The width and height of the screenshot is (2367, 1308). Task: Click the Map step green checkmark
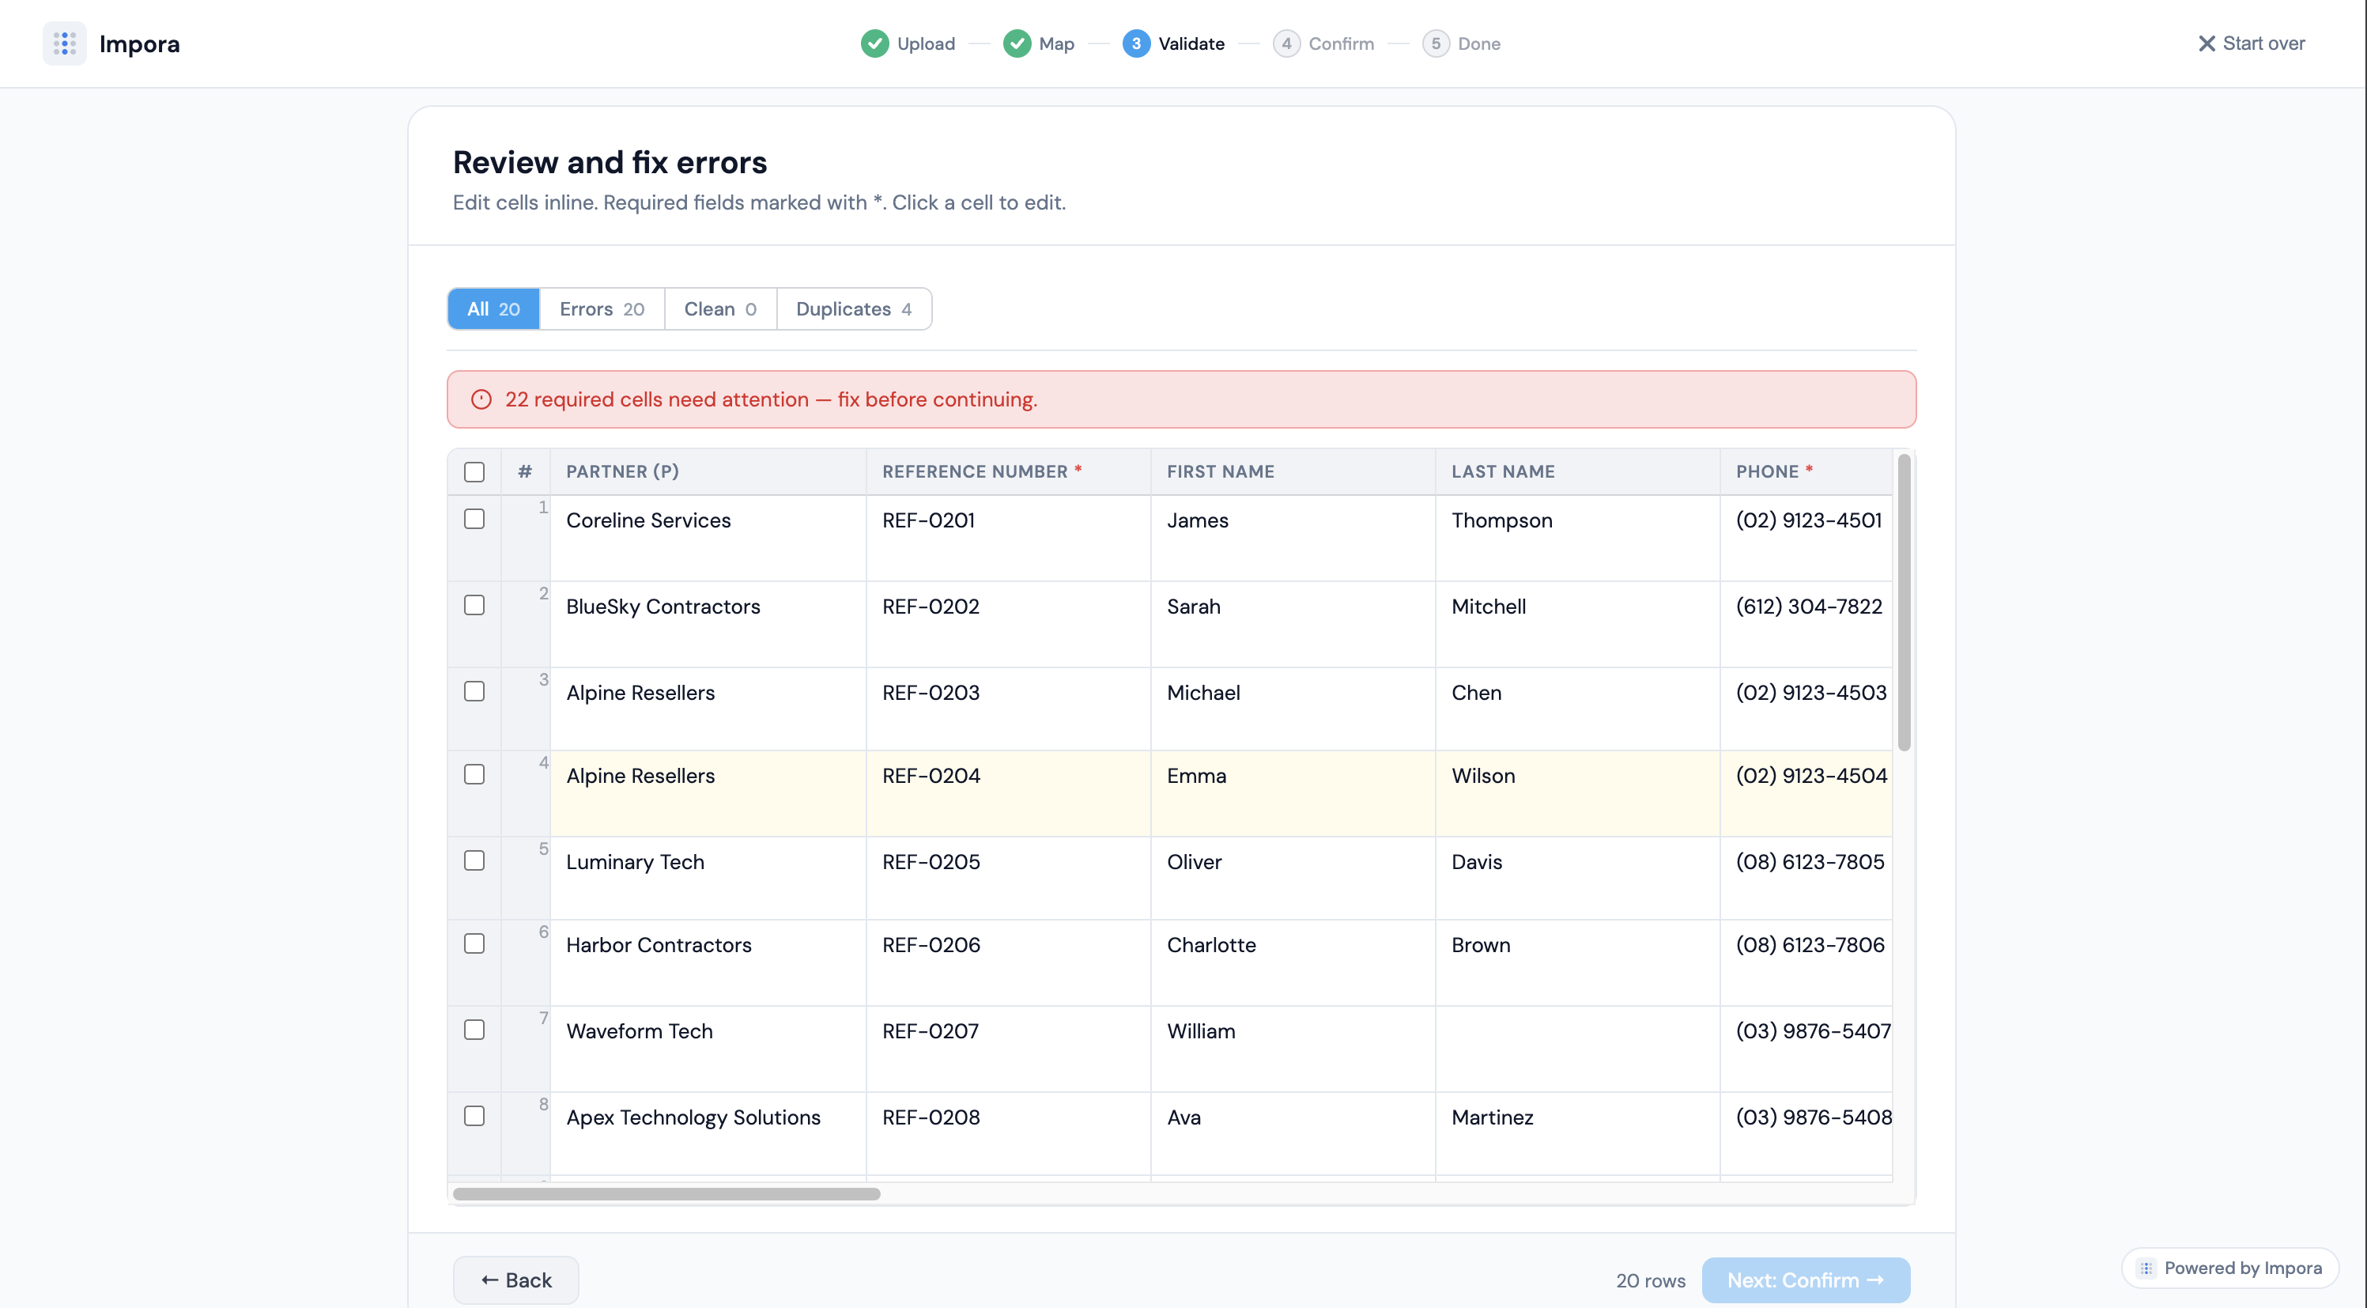click(x=1016, y=43)
